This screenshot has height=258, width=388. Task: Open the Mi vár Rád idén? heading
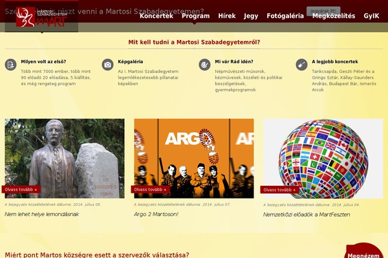tap(234, 62)
